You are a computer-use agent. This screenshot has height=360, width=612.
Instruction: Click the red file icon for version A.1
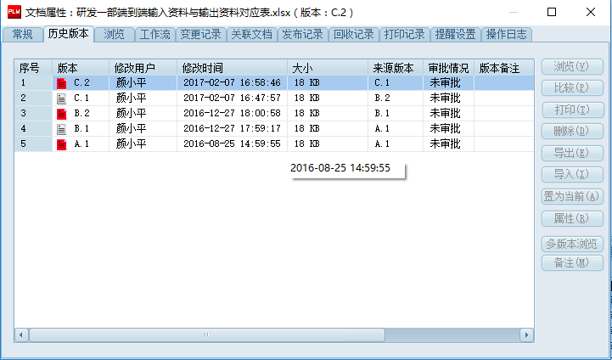[61, 144]
